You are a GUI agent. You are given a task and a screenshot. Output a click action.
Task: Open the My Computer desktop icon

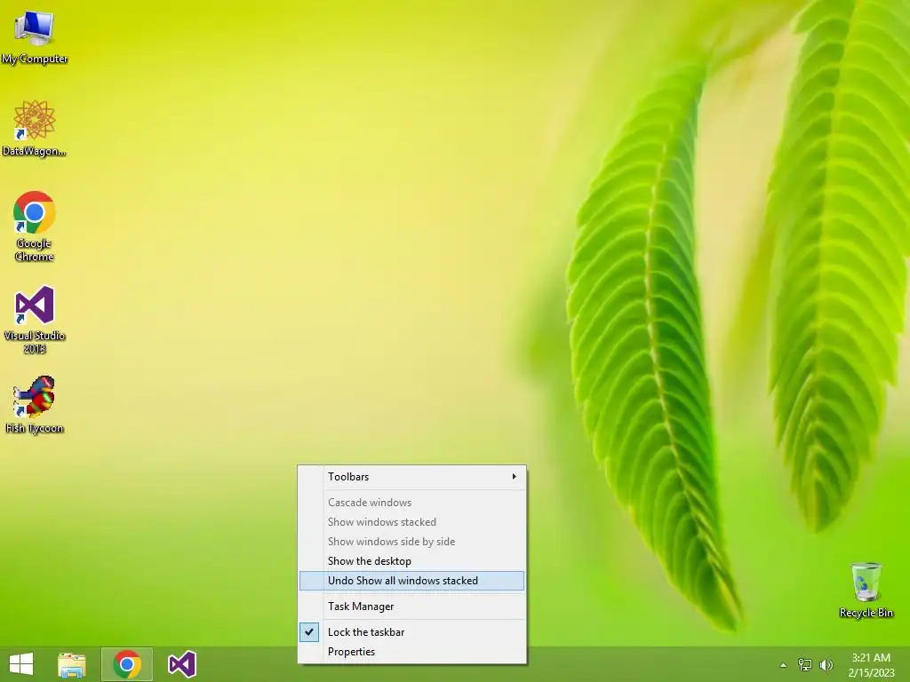(35, 36)
